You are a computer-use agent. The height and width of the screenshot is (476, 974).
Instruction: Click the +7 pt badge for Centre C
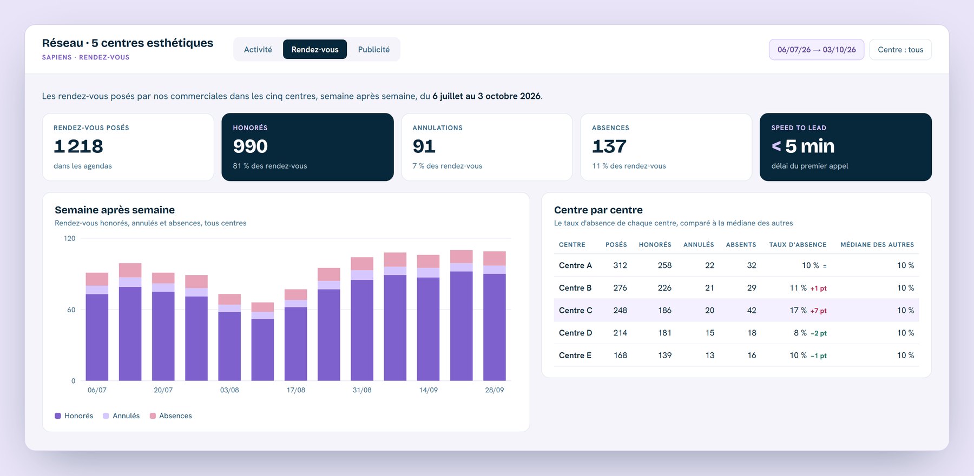click(818, 311)
